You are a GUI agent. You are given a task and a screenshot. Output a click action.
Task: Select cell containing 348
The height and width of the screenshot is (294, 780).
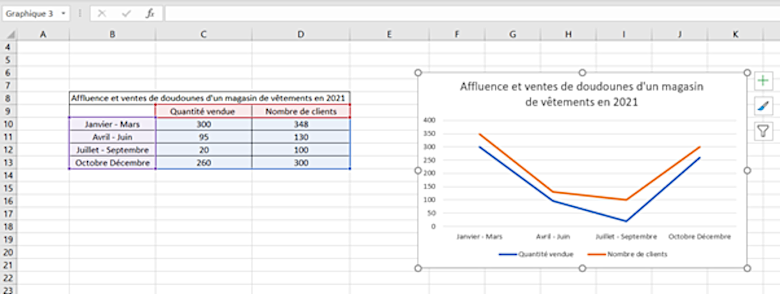(x=301, y=124)
